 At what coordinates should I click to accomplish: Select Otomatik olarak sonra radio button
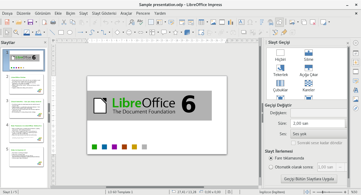(271, 167)
